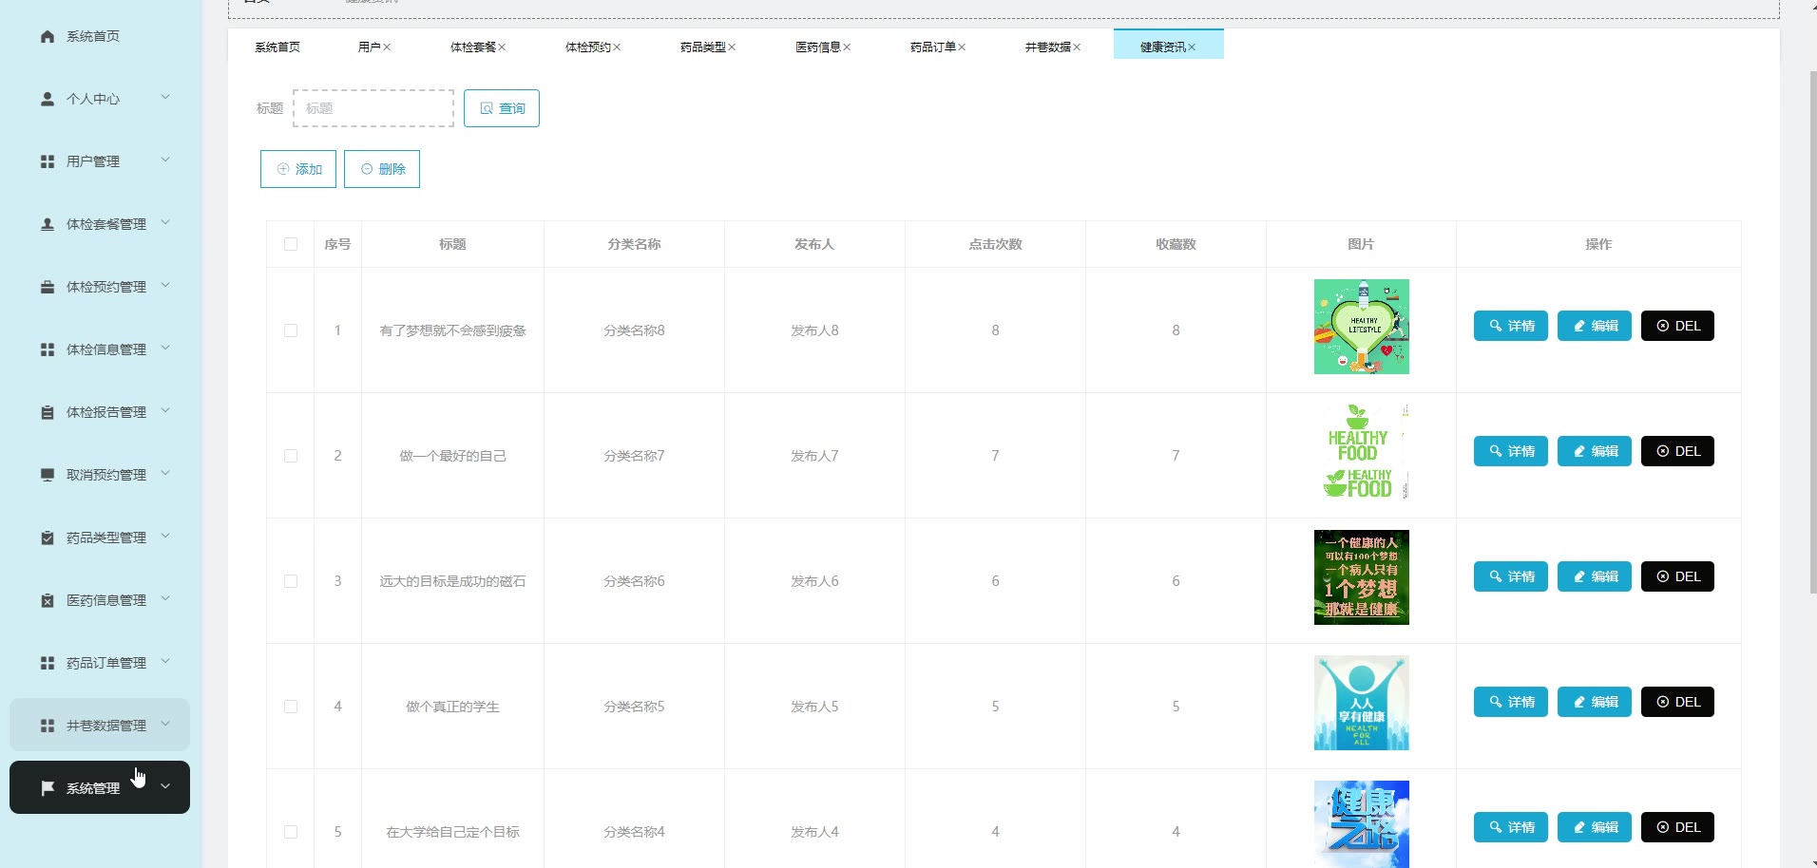The width and height of the screenshot is (1817, 868).
Task: Click the monitor icon for 取消预约管理
Action: (x=48, y=475)
